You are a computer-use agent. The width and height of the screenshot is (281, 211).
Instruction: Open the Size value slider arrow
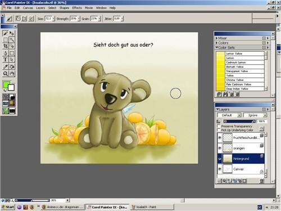pos(53,19)
